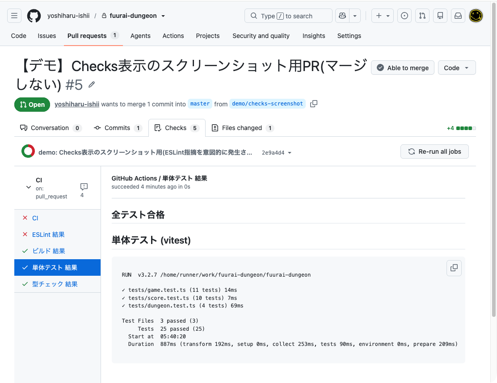Select the 型チェック 結果 check
The width and height of the screenshot is (497, 383).
57,284
